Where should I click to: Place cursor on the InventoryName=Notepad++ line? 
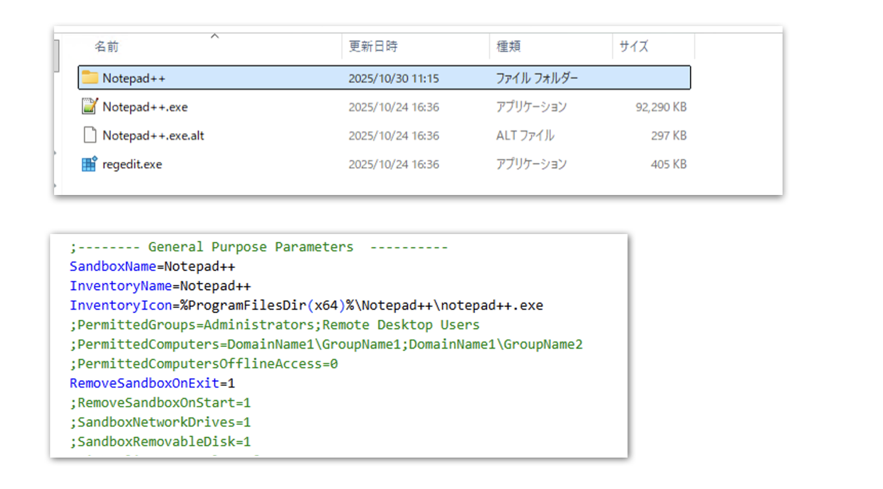click(160, 286)
